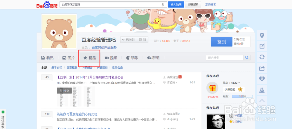Click the refresh icon in the right sidebar
Viewport: 292px width, 129px height.
click(262, 57)
